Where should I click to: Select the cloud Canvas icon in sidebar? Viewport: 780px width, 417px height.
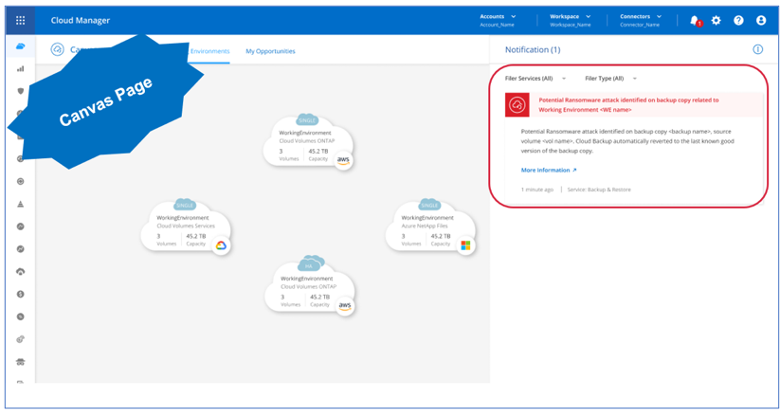[20, 46]
